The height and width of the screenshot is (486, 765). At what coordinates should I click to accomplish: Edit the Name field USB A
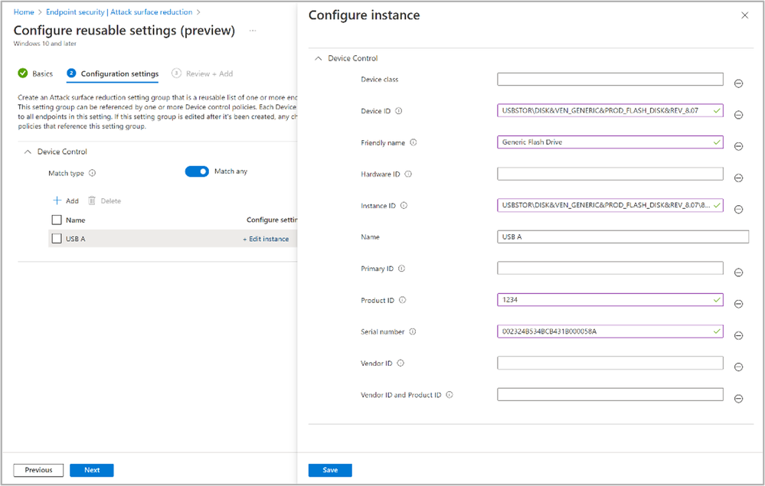click(x=623, y=236)
